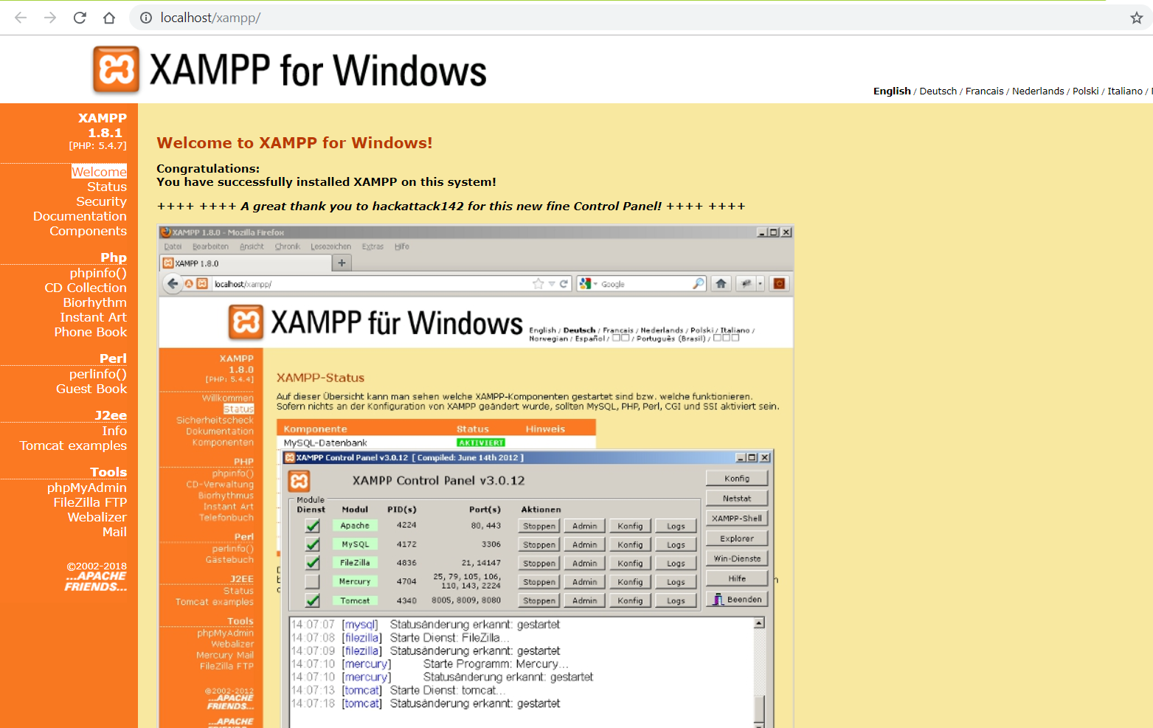Open the Security page from the sidebar
Image resolution: width=1153 pixels, height=728 pixels.
click(100, 201)
